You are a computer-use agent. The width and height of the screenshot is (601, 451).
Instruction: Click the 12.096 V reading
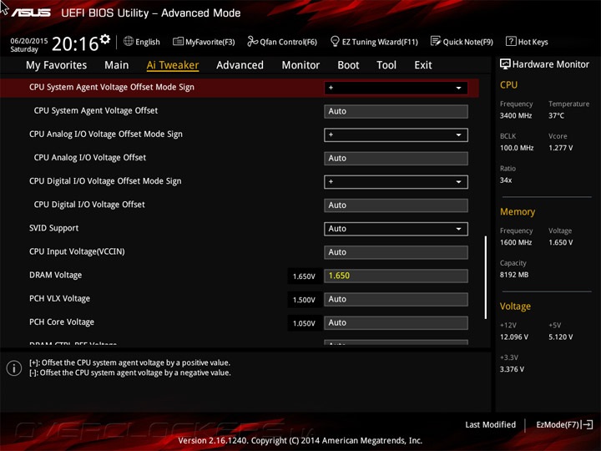[x=514, y=337]
